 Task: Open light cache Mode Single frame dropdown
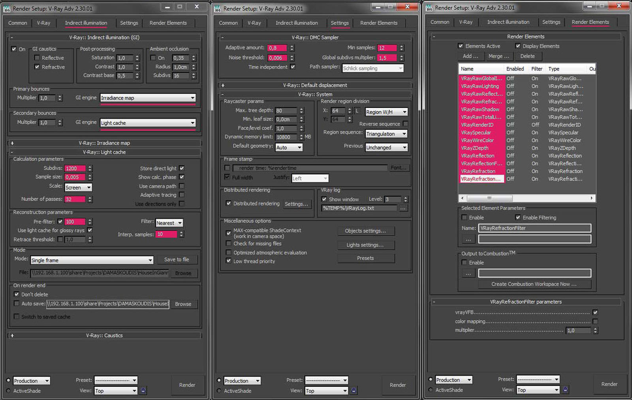tap(92, 260)
